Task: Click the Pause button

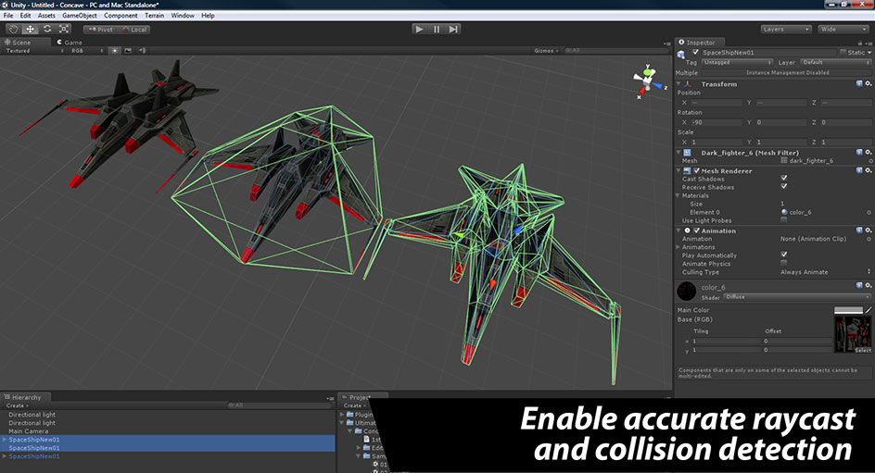Action: [x=437, y=29]
